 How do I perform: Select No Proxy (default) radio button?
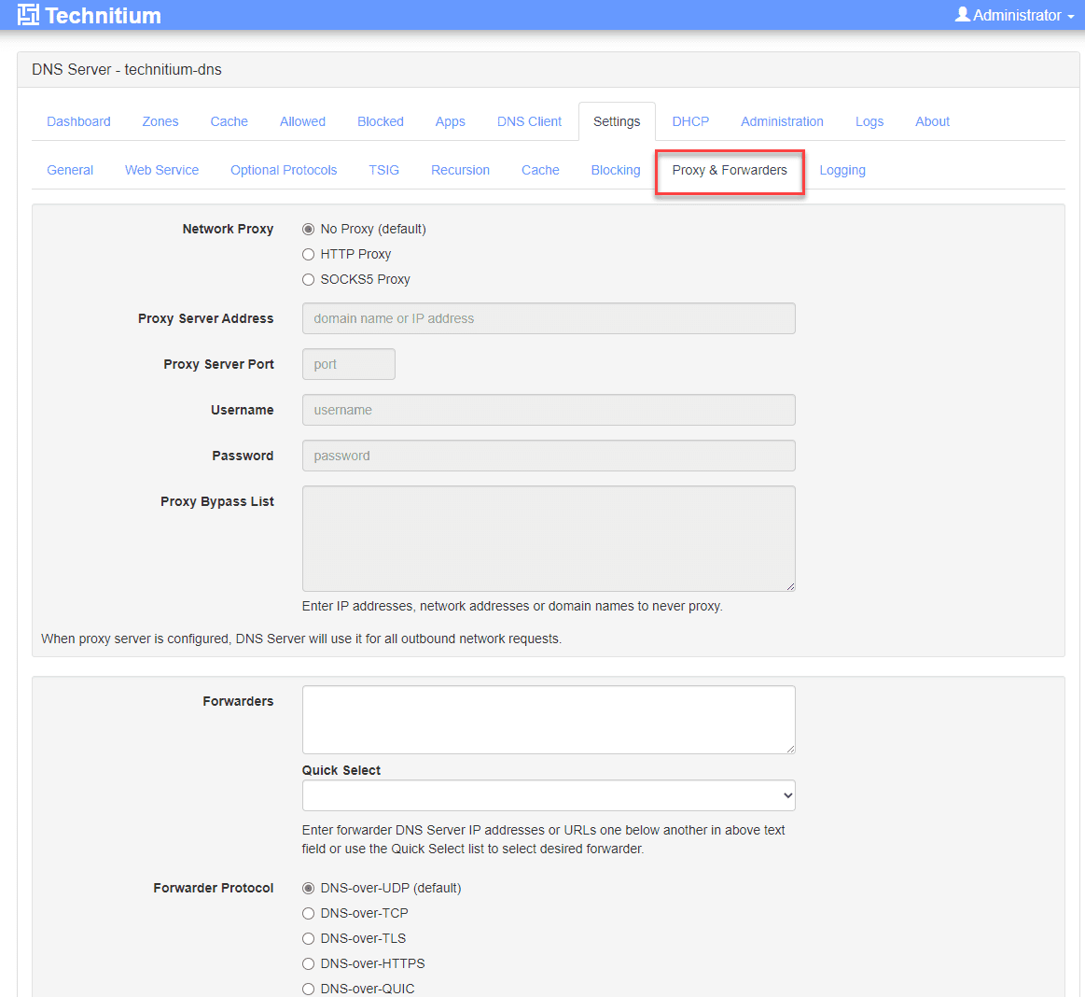(x=309, y=229)
